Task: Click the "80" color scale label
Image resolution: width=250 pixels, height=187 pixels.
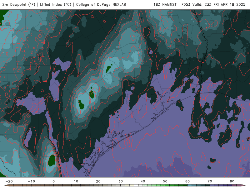Action: 232,181
